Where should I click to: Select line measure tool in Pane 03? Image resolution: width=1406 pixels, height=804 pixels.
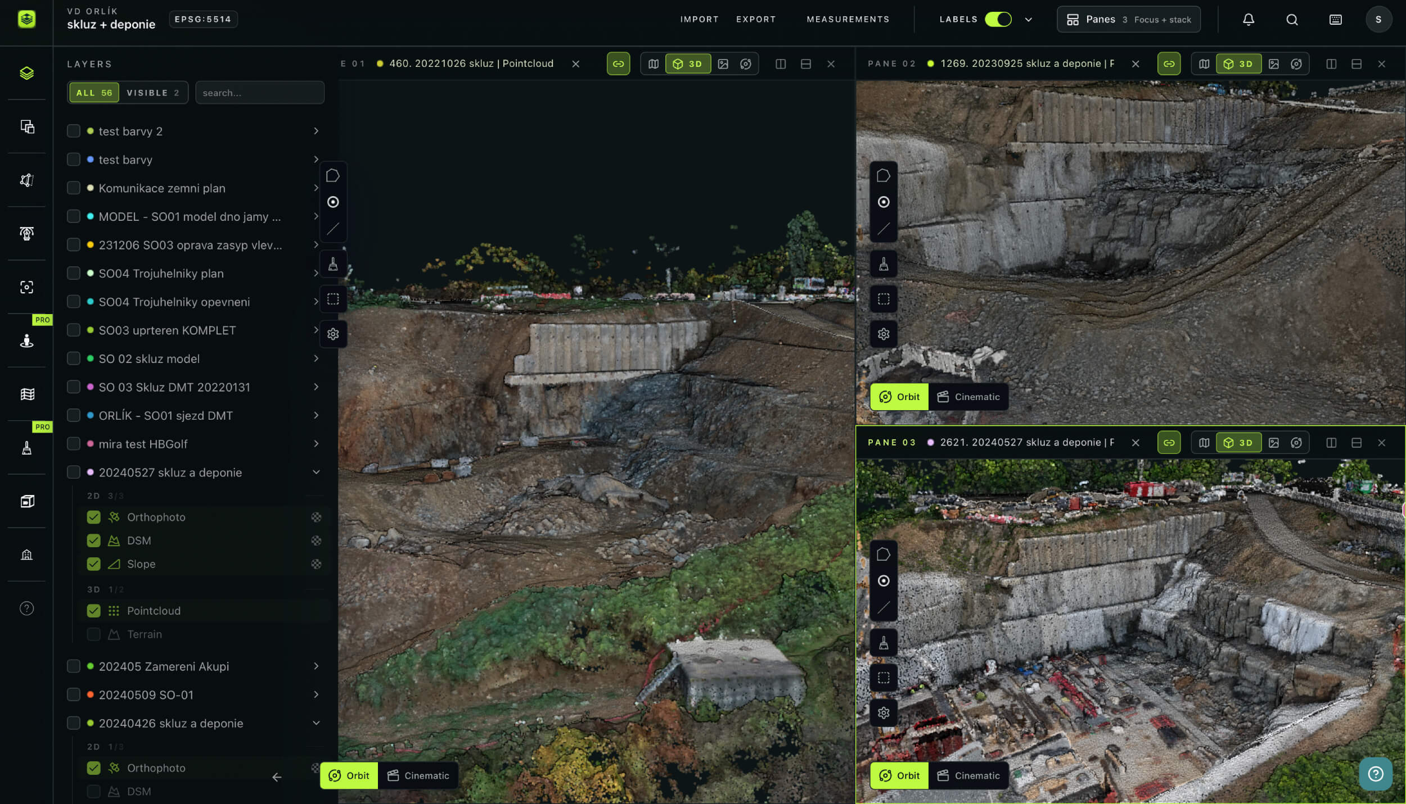(x=884, y=607)
